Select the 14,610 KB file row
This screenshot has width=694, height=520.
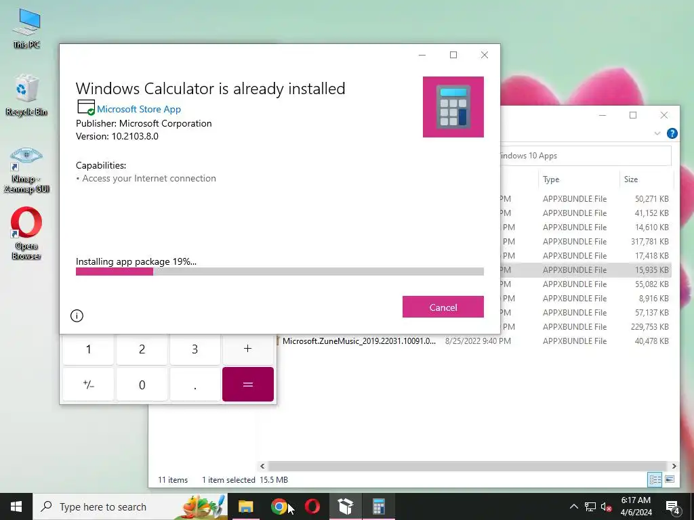click(586, 227)
